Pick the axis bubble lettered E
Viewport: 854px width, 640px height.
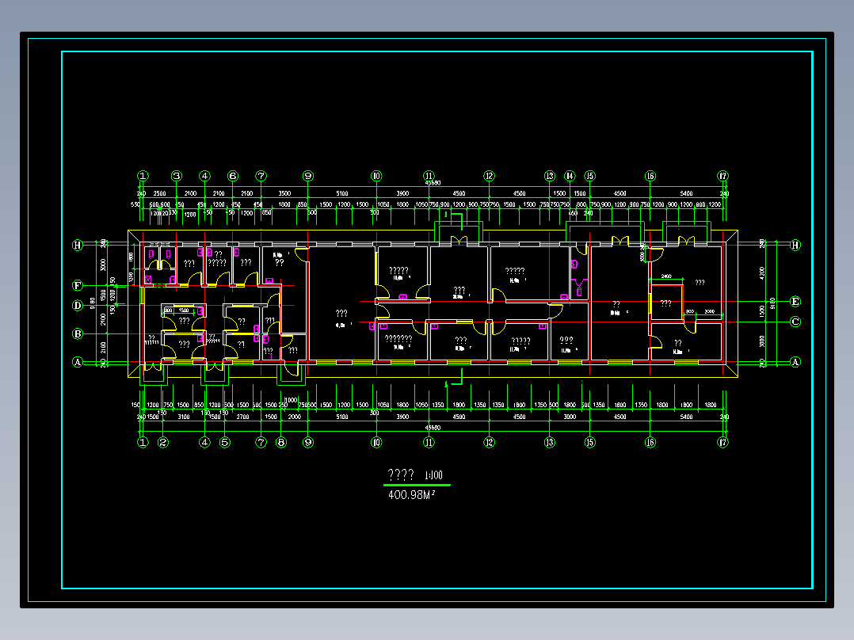[795, 302]
